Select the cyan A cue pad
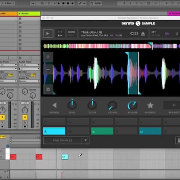Screen dimensions: 180x180 [54, 131]
